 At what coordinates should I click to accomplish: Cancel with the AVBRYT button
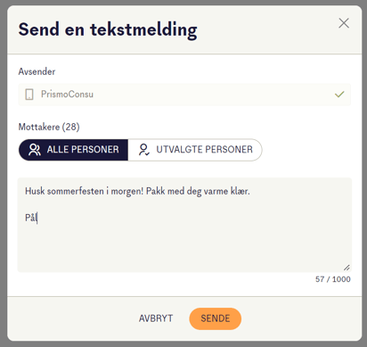click(x=156, y=318)
